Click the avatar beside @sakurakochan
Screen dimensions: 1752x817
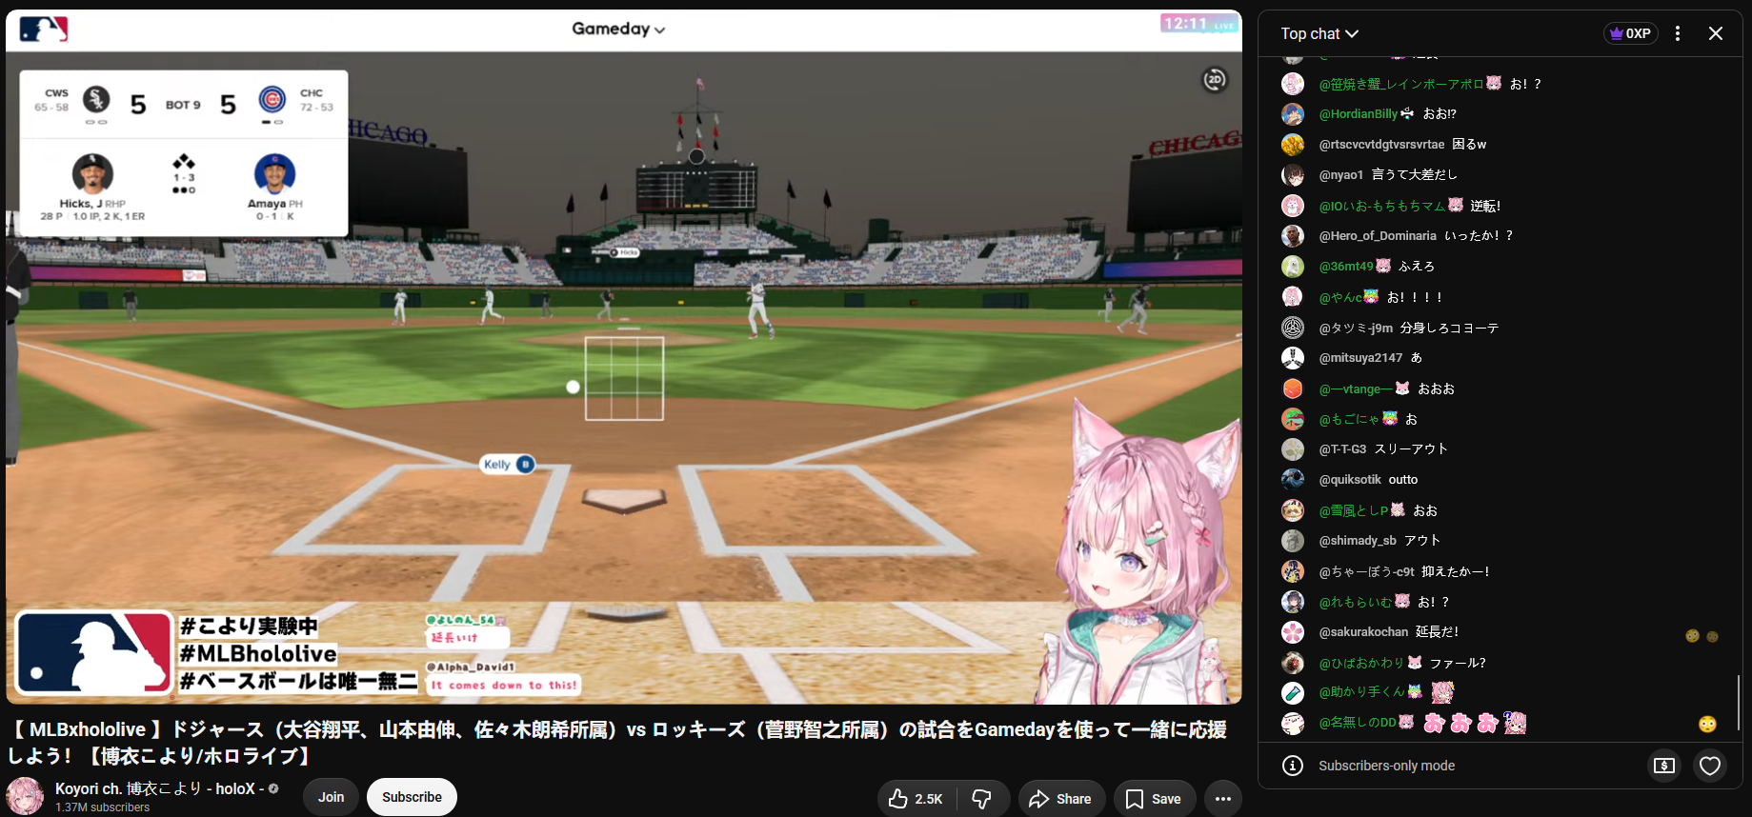coord(1293,632)
